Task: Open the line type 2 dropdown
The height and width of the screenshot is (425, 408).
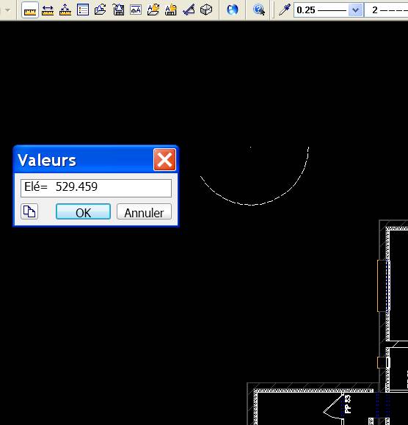Action: pyautogui.click(x=387, y=10)
